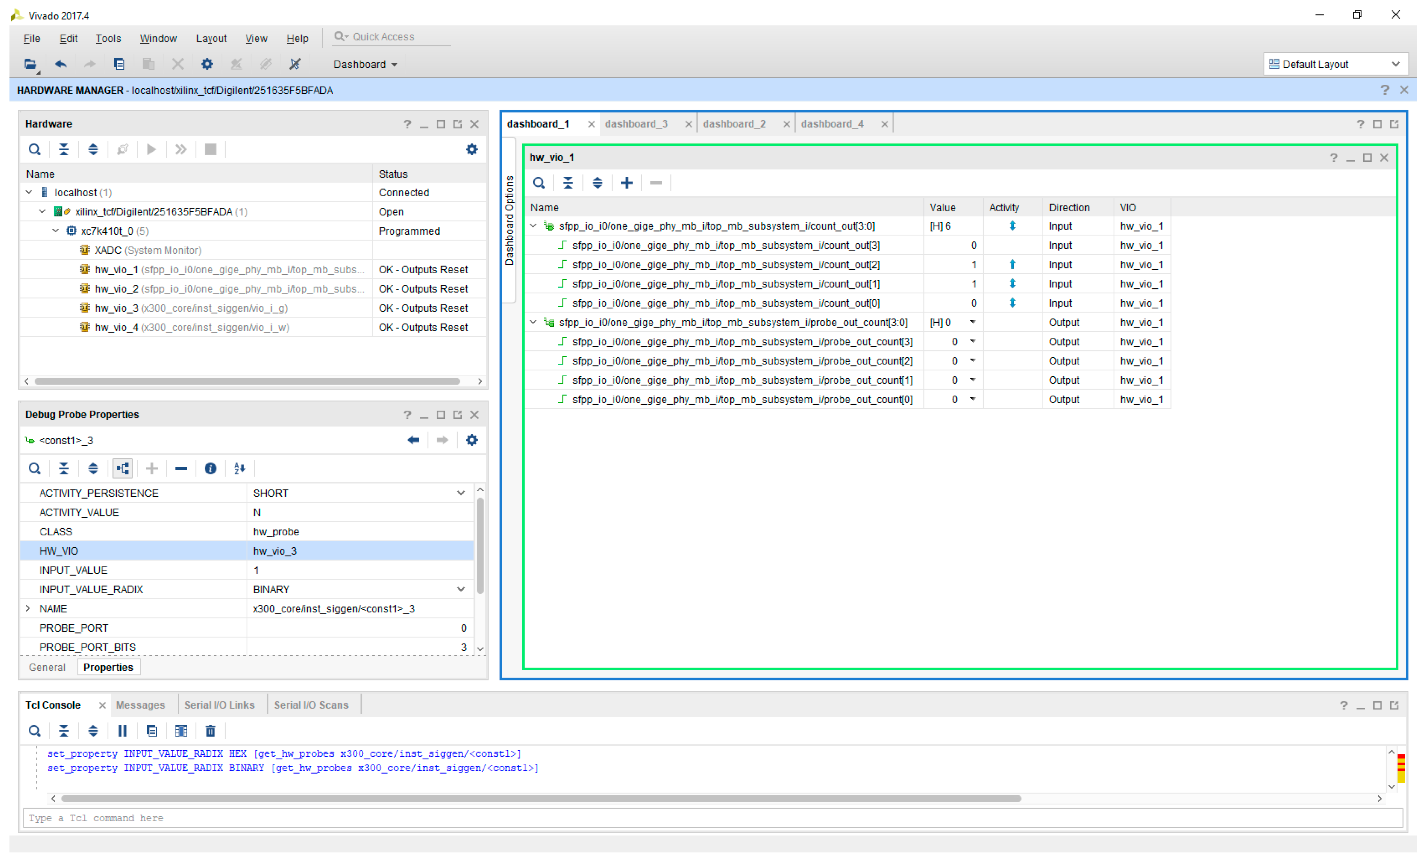
Task: Open value dropdown for probe_out_count[3:0]
Action: (x=972, y=322)
